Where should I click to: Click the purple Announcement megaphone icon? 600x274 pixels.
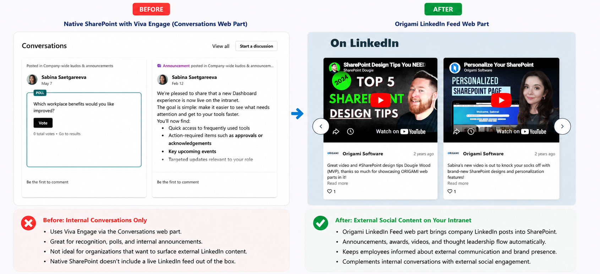pyautogui.click(x=159, y=66)
